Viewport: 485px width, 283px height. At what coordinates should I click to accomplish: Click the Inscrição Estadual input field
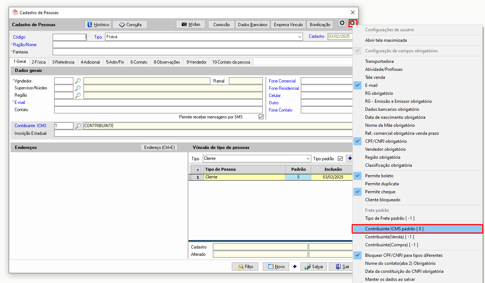204,133
